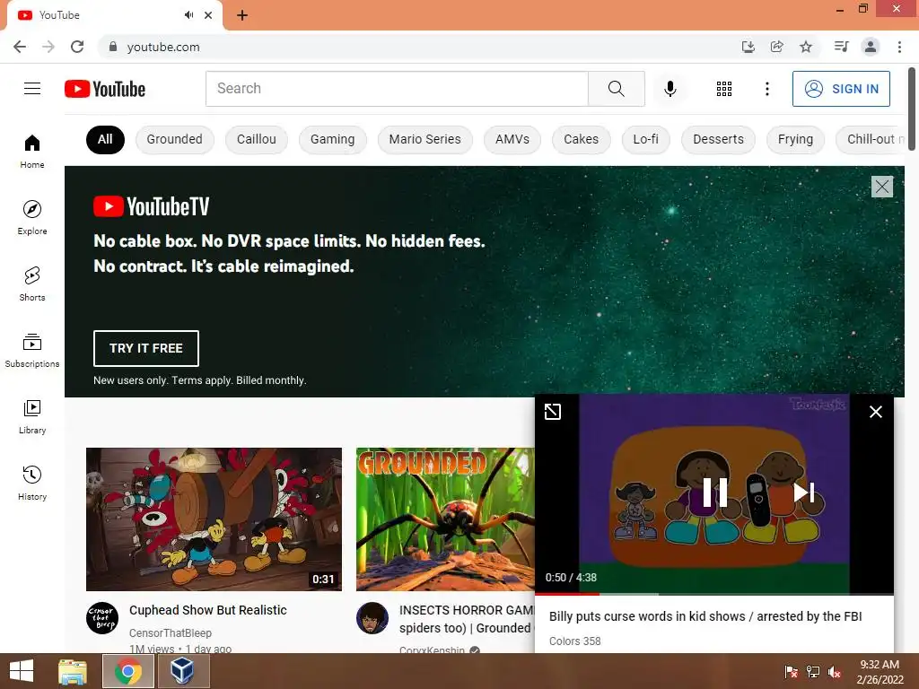919x689 pixels.
Task: Open Chrome three-dot menu
Action: (x=899, y=47)
